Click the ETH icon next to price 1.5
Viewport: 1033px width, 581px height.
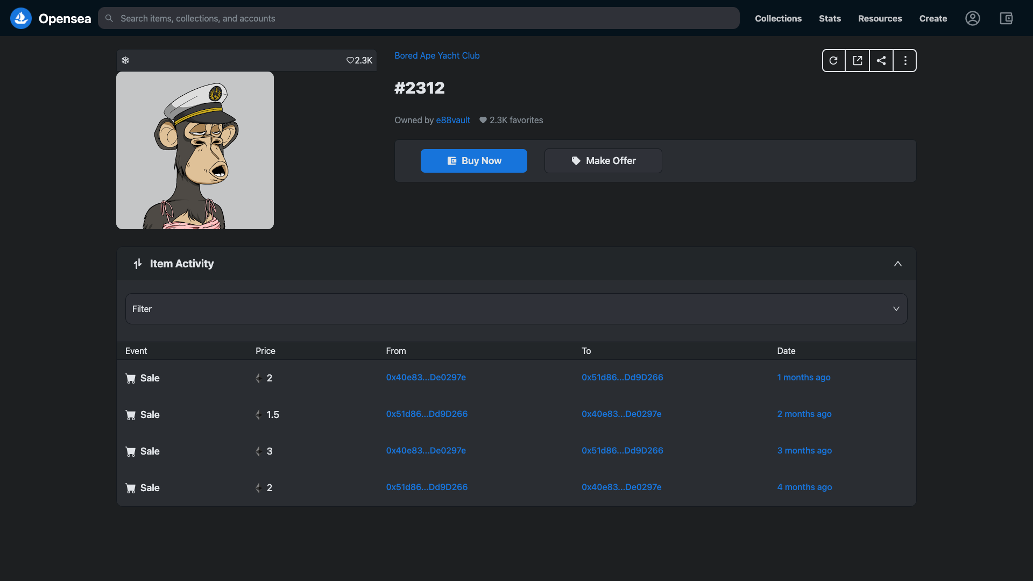(259, 415)
